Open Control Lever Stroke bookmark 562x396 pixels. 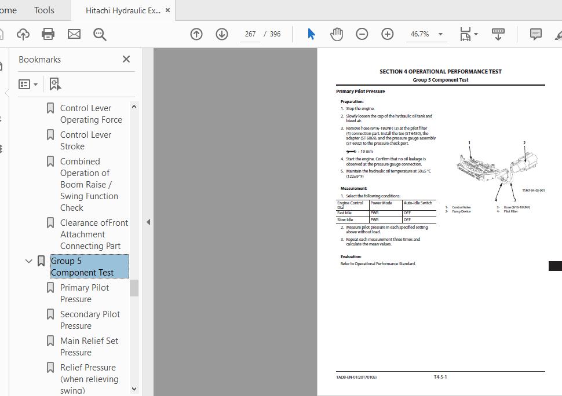[x=86, y=140]
